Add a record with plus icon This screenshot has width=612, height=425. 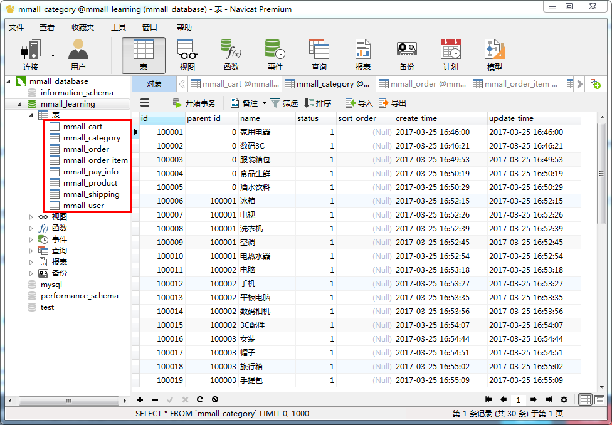click(x=140, y=399)
